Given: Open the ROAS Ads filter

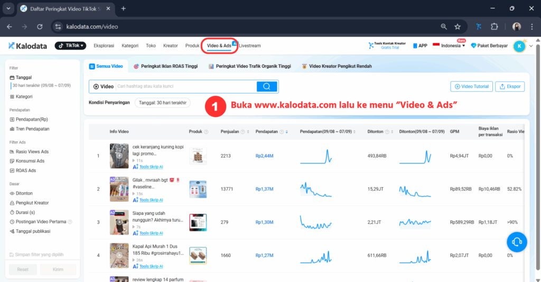Looking at the screenshot, I should [23, 170].
